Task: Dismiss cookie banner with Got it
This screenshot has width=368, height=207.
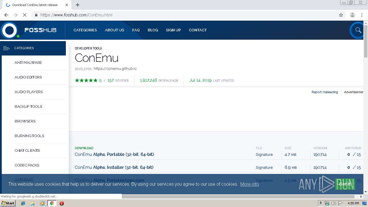Action: (345, 184)
